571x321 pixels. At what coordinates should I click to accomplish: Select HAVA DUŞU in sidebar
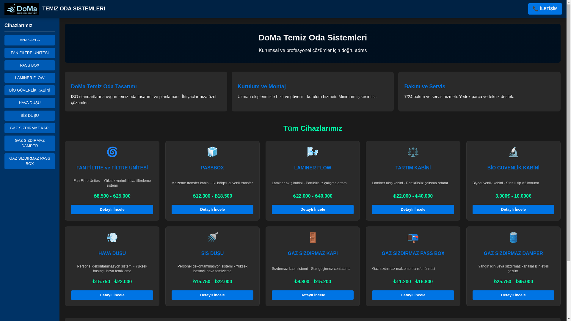[x=30, y=103]
